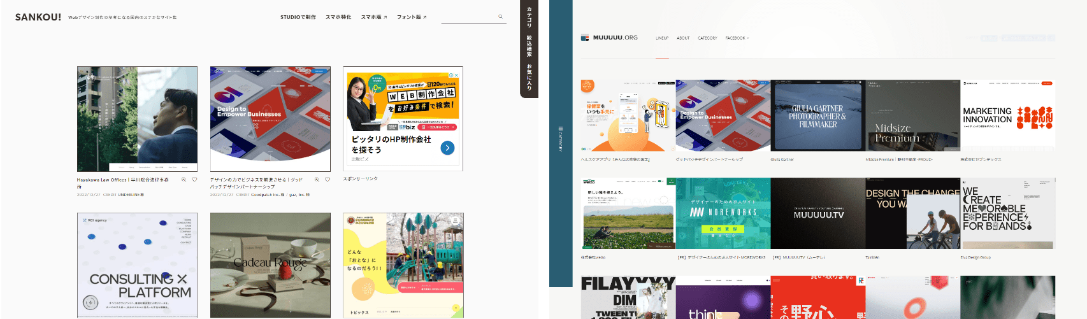
Task: Click the WEB制作会社 advertisement banner
Action: pos(403,101)
